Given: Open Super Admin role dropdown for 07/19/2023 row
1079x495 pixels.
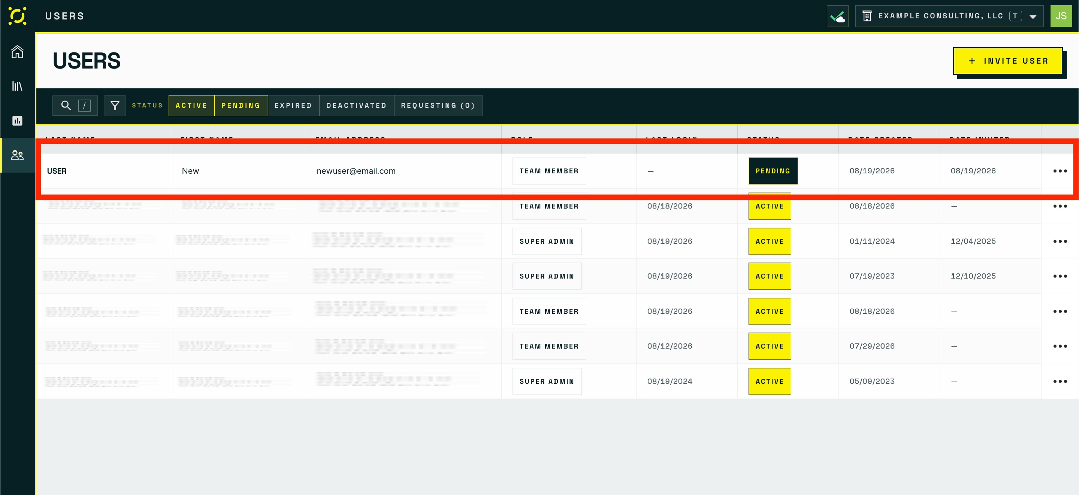Looking at the screenshot, I should [x=547, y=276].
